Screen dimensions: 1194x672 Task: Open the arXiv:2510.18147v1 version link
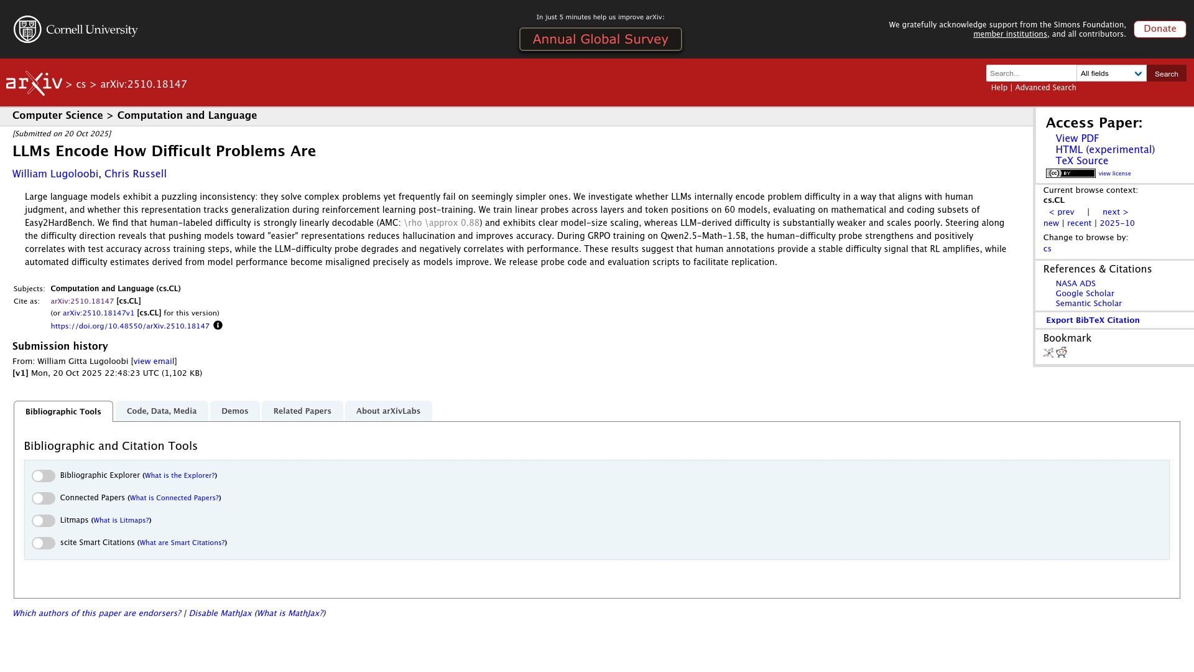pyautogui.click(x=98, y=314)
